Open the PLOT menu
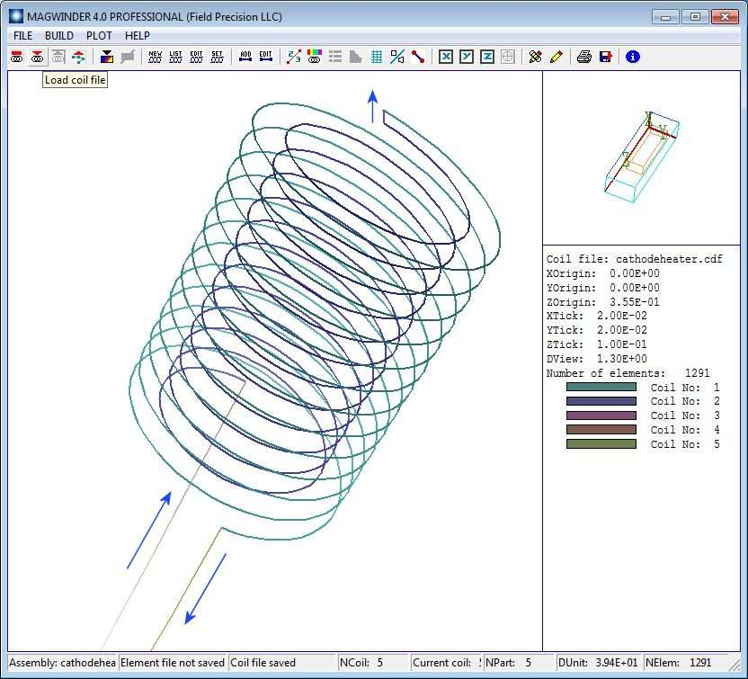This screenshot has height=679, width=748. [x=99, y=36]
